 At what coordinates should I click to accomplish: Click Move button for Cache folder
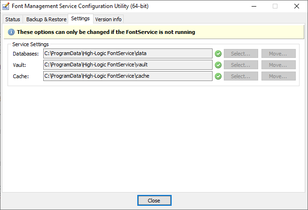278,76
